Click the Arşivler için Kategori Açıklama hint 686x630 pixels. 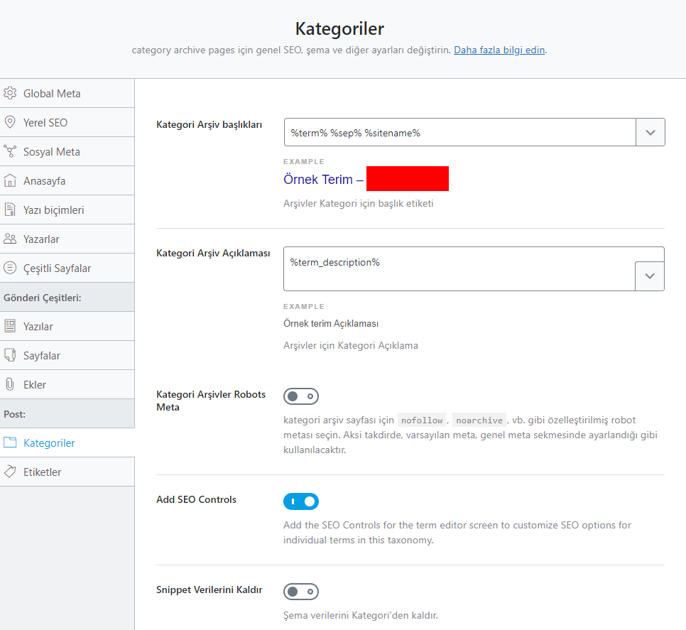(350, 346)
